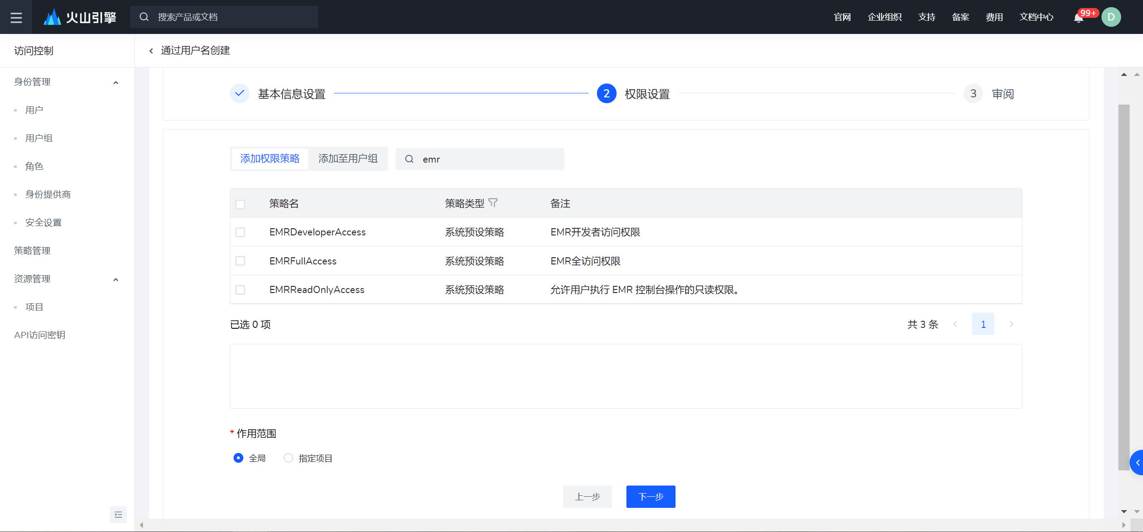
Task: Open 官网 in the top navigation
Action: (x=843, y=17)
